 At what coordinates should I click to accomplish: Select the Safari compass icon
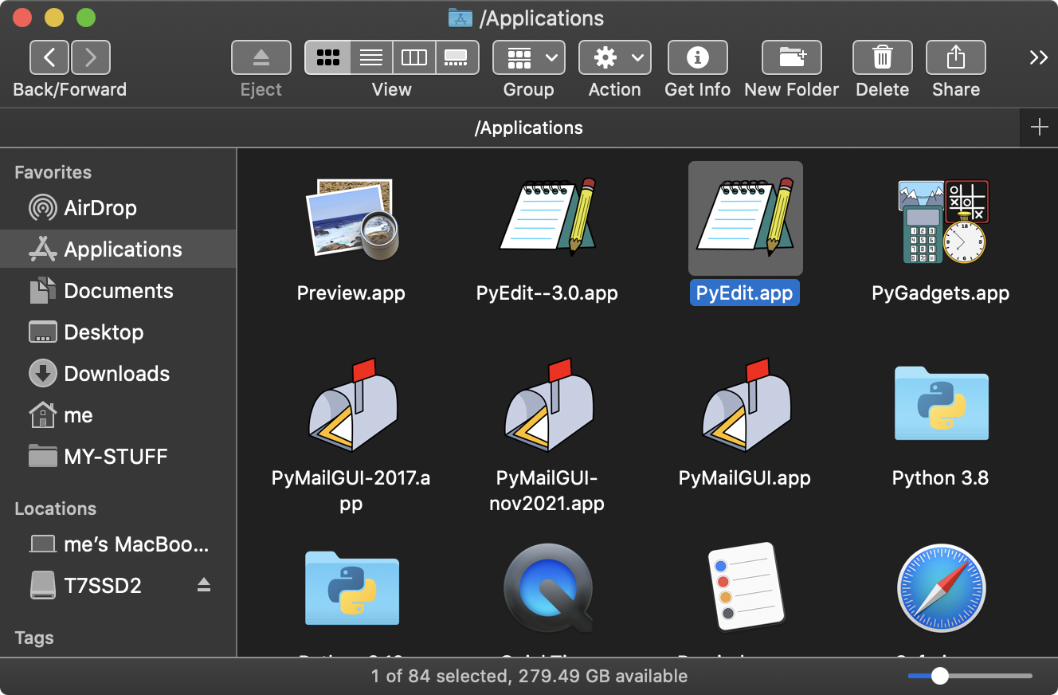pyautogui.click(x=941, y=588)
